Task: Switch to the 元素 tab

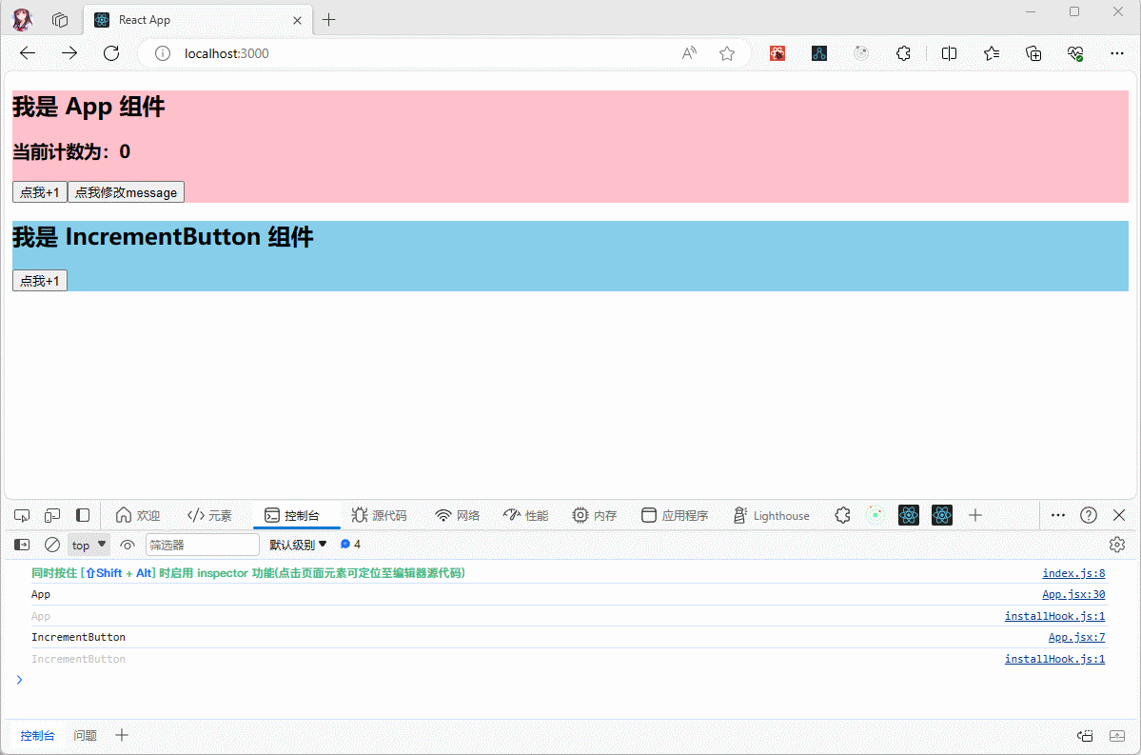Action: click(x=209, y=515)
